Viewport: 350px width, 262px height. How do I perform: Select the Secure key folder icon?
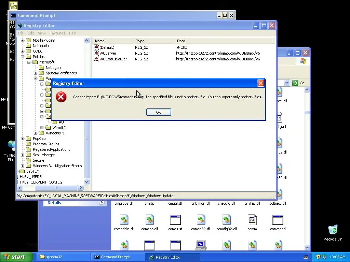(29, 160)
